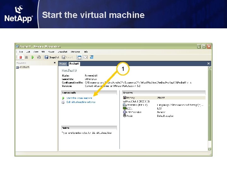The width and height of the screenshot is (227, 170).
Task: Open the View menu
Action: click(x=36, y=52)
